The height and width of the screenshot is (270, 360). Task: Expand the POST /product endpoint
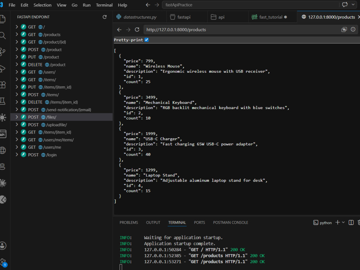coord(17,49)
